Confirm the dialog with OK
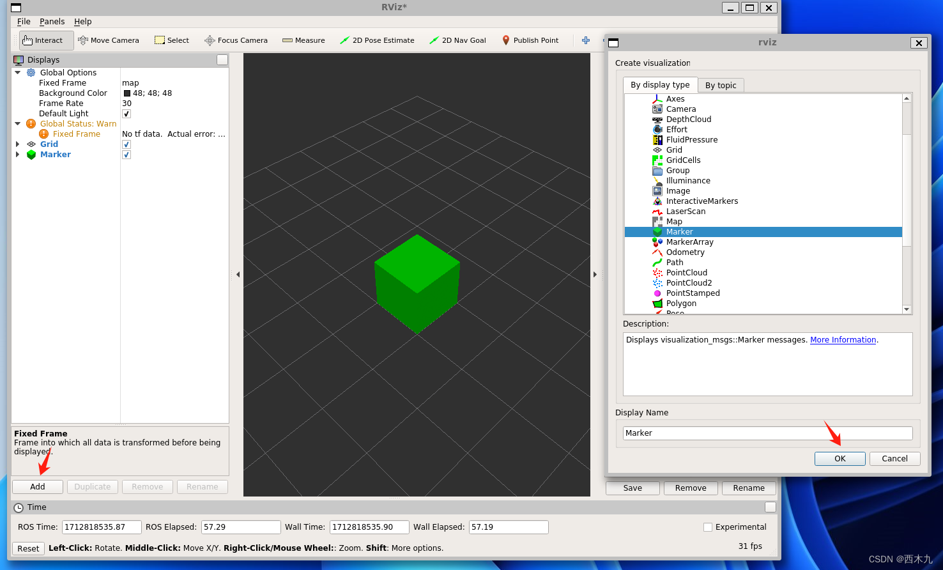This screenshot has height=570, width=943. point(840,459)
